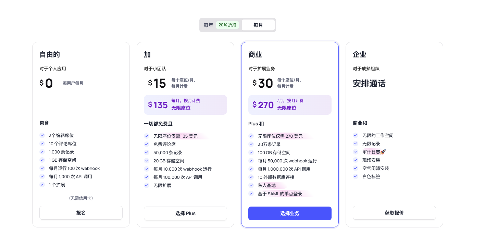Click the 安排通话 heading in 企业 plan
Image resolution: width=485 pixels, height=235 pixels.
[369, 84]
